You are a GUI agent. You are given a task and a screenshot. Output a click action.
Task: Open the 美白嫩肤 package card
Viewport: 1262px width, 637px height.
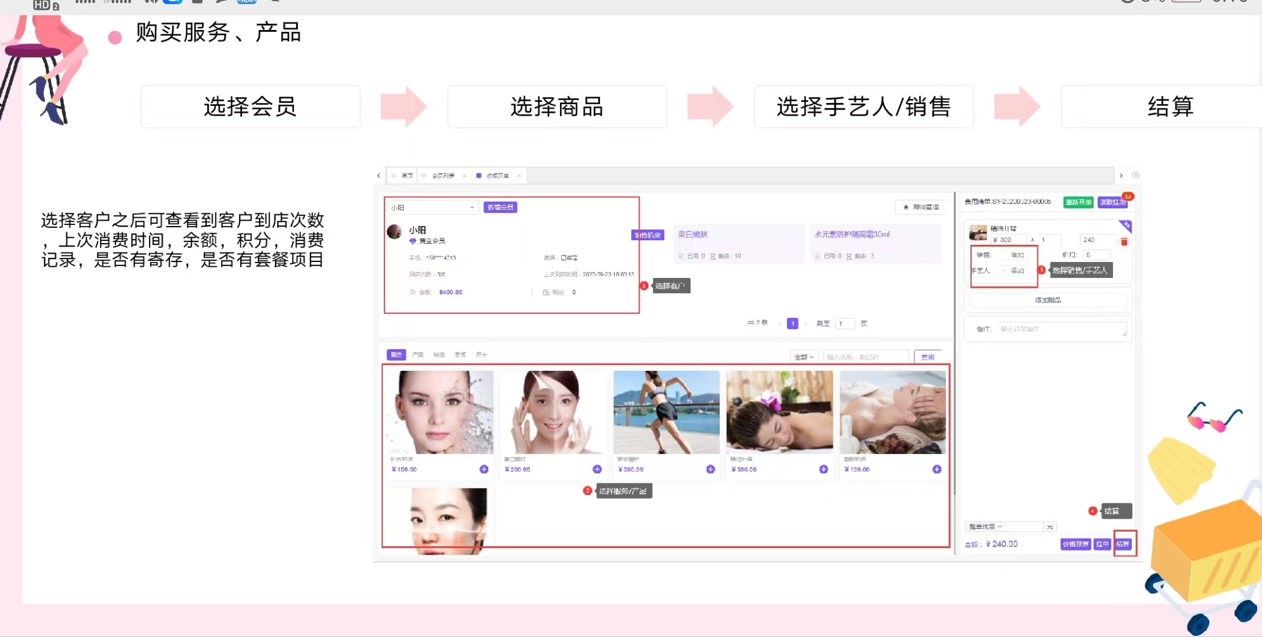pos(740,243)
